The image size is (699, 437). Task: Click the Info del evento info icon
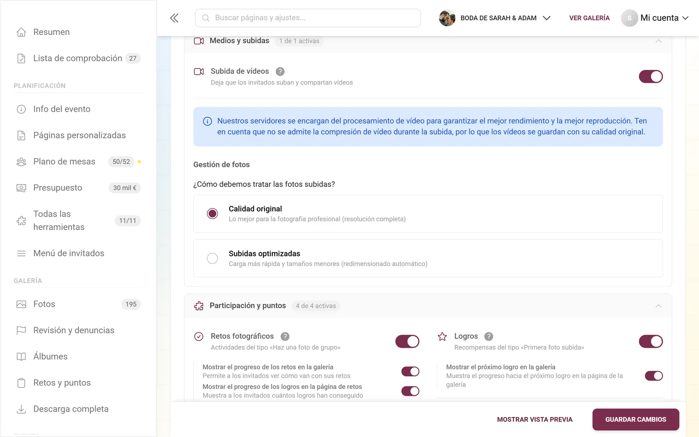click(21, 109)
